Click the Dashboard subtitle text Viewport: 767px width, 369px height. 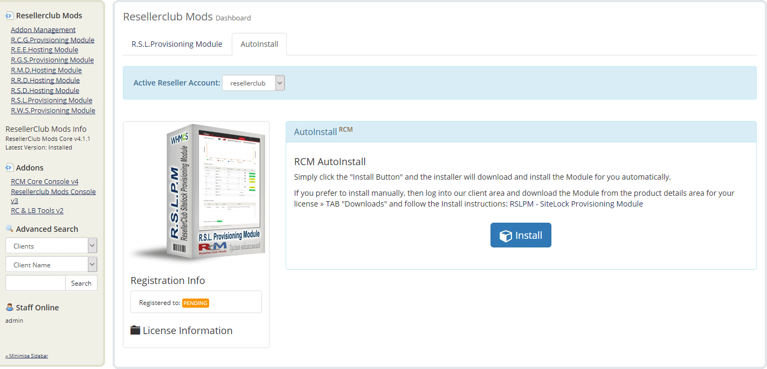[233, 18]
